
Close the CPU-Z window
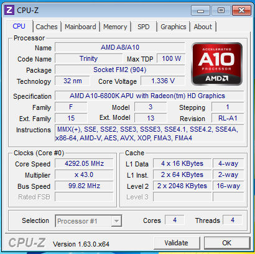(x=241, y=11)
